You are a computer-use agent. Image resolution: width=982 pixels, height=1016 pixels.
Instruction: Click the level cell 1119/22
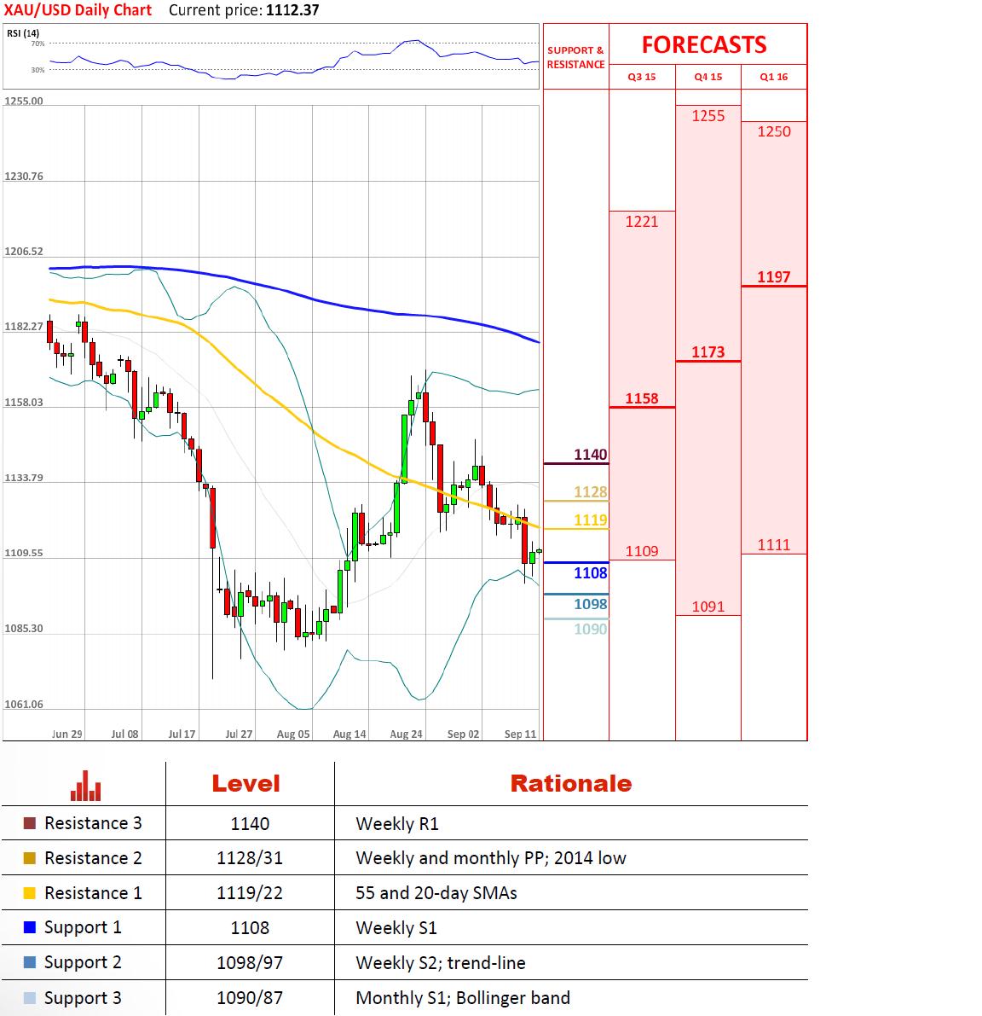pos(250,893)
